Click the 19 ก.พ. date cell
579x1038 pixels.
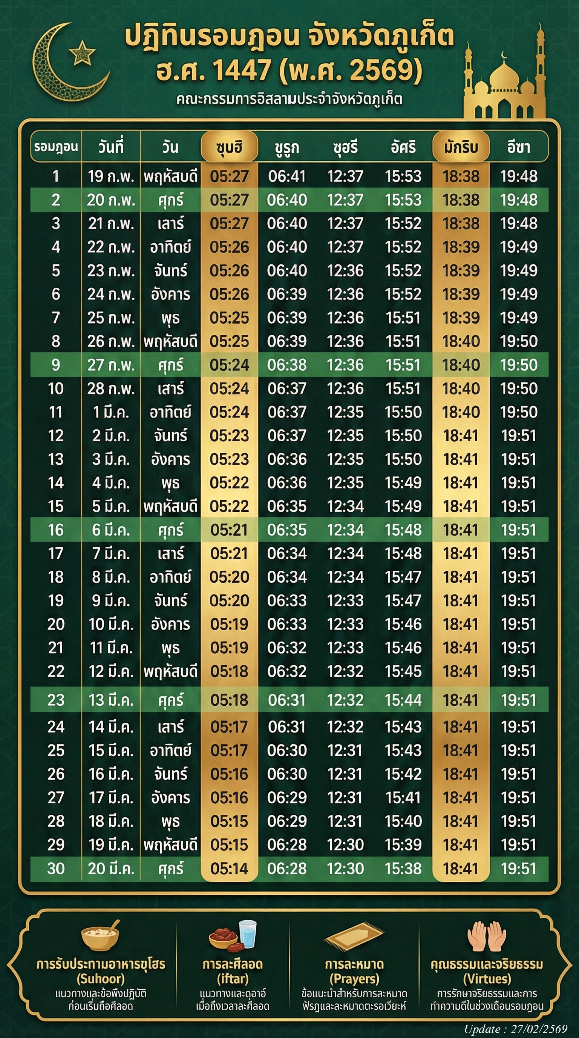click(111, 176)
